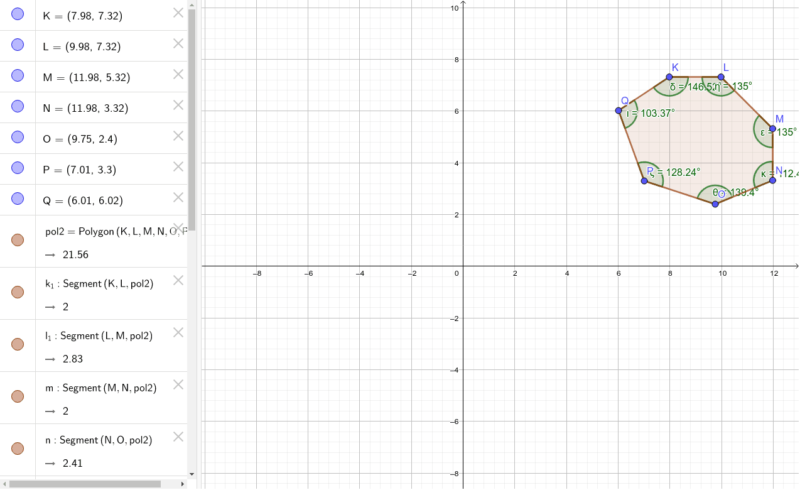The image size is (800, 490).
Task: Delete point O with its X icon
Action: click(x=178, y=136)
